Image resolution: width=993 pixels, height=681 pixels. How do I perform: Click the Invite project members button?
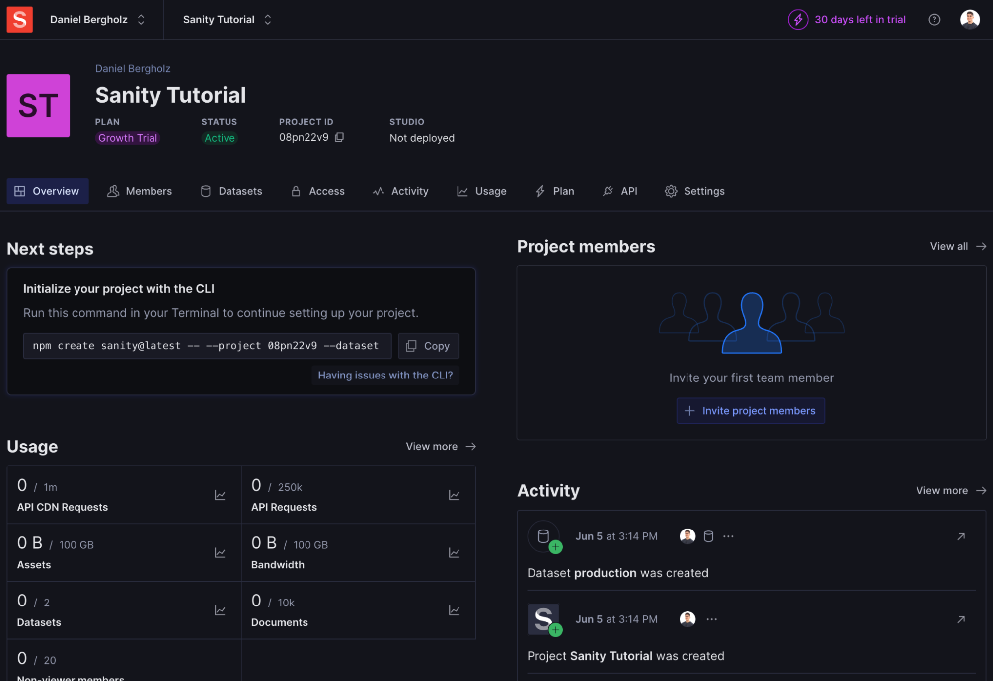tap(750, 411)
